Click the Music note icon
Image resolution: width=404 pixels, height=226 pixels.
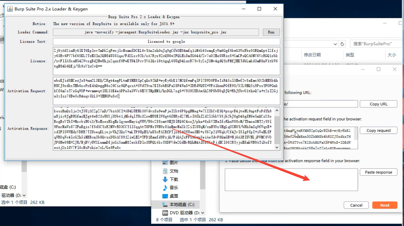[165, 188]
